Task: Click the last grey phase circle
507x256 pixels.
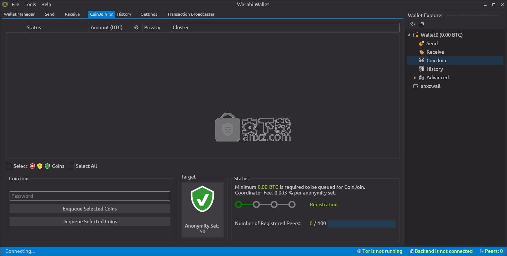Action: [292, 204]
